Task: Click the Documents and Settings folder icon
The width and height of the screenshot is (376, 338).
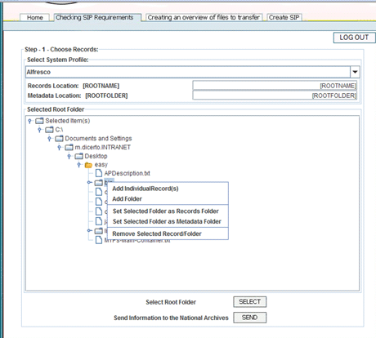Action: (59, 139)
